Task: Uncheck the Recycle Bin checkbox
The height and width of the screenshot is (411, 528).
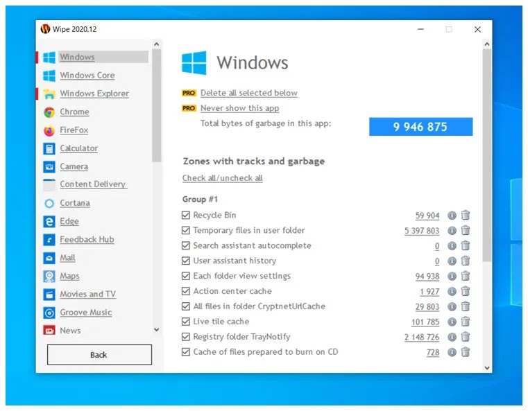Action: pyautogui.click(x=185, y=215)
